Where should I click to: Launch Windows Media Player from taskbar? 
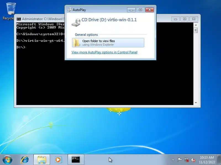[x=58, y=160]
